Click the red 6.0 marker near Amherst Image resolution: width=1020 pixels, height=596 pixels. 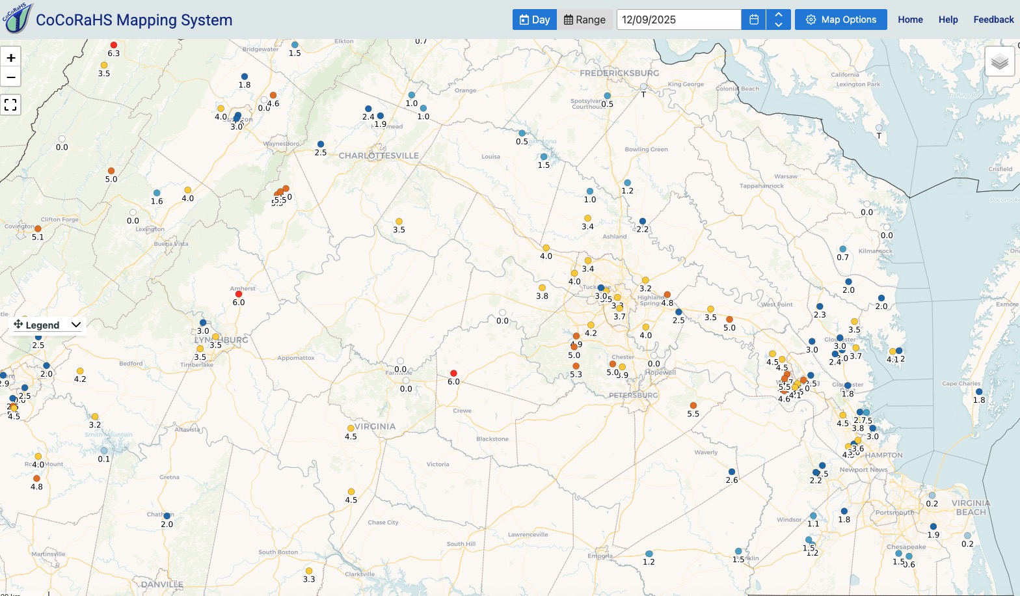coord(238,294)
